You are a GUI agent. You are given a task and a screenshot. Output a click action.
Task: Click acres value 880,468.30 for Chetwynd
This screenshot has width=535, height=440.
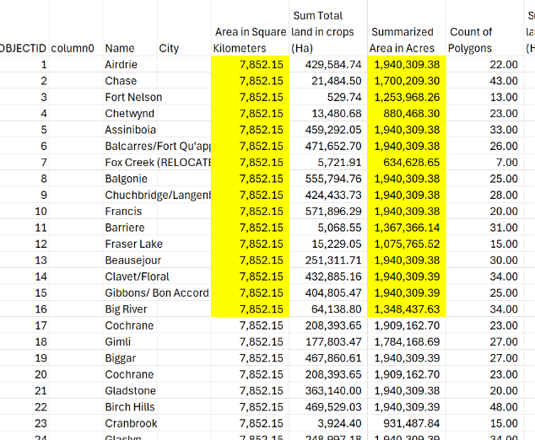click(x=412, y=114)
